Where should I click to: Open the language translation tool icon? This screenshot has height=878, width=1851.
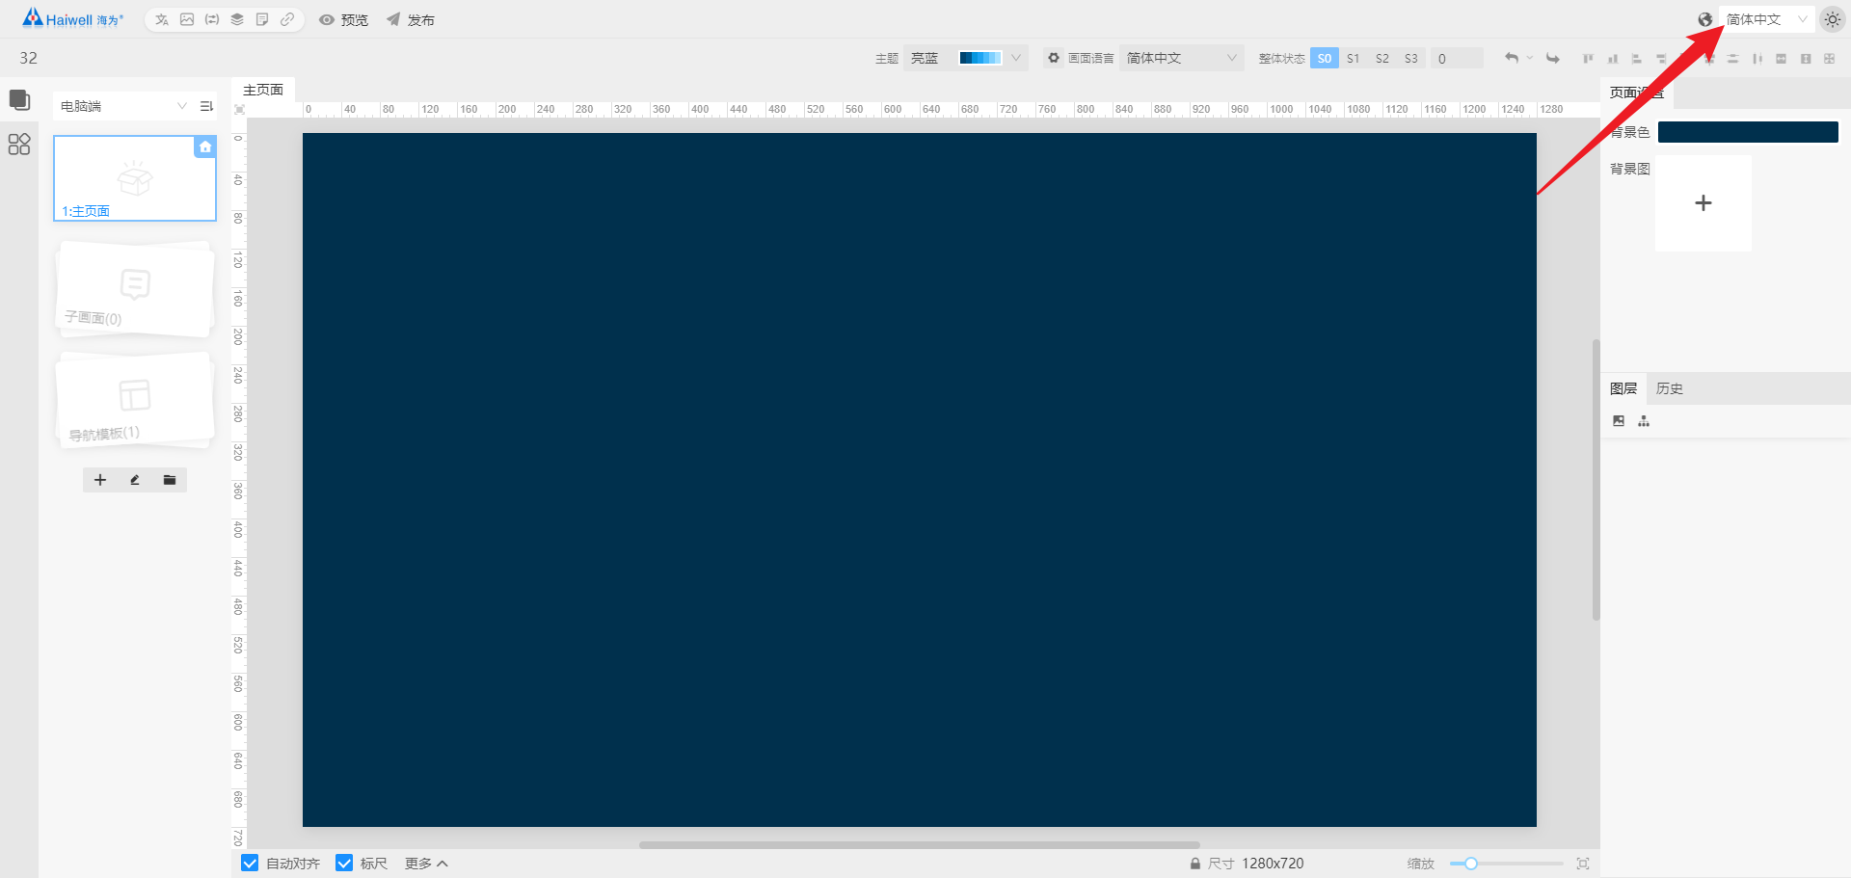point(162,19)
